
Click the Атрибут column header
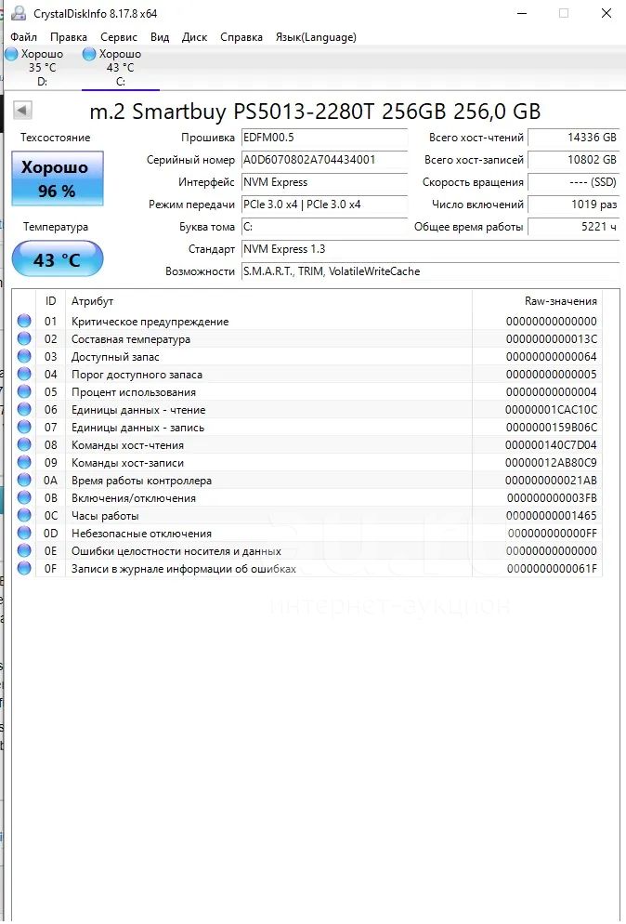pos(268,301)
